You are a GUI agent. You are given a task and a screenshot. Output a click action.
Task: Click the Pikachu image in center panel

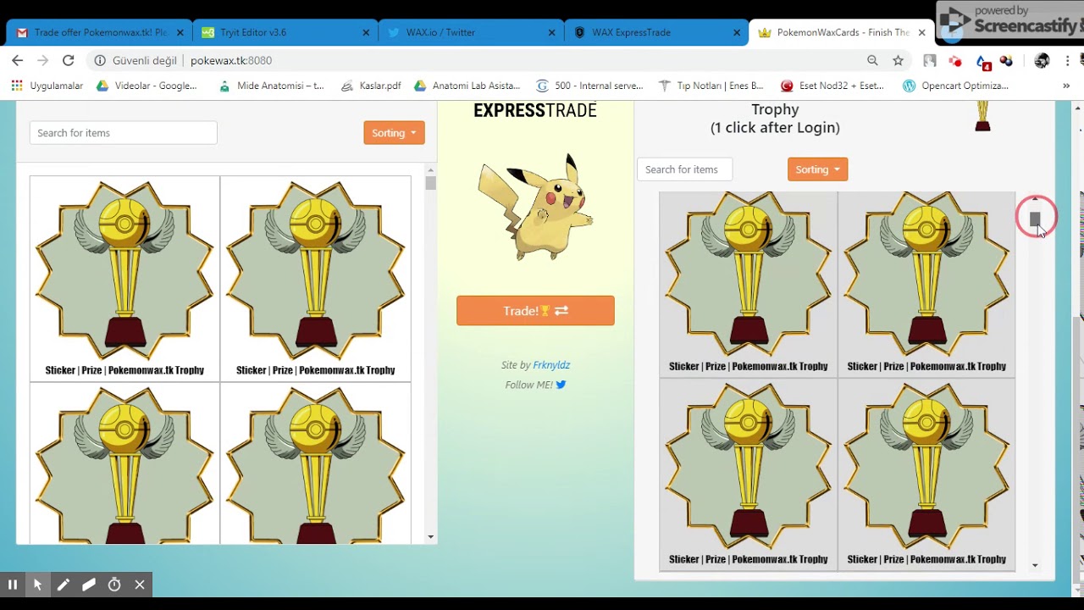(x=535, y=208)
